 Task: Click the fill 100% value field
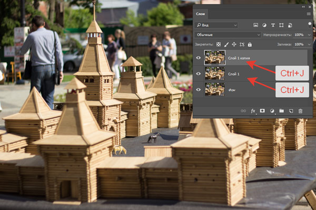[299, 44]
